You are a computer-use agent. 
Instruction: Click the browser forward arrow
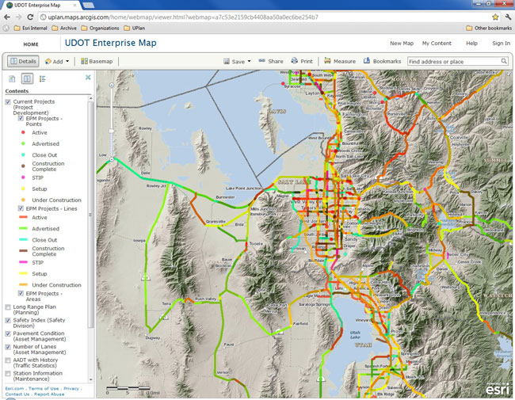pyautogui.click(x=19, y=17)
